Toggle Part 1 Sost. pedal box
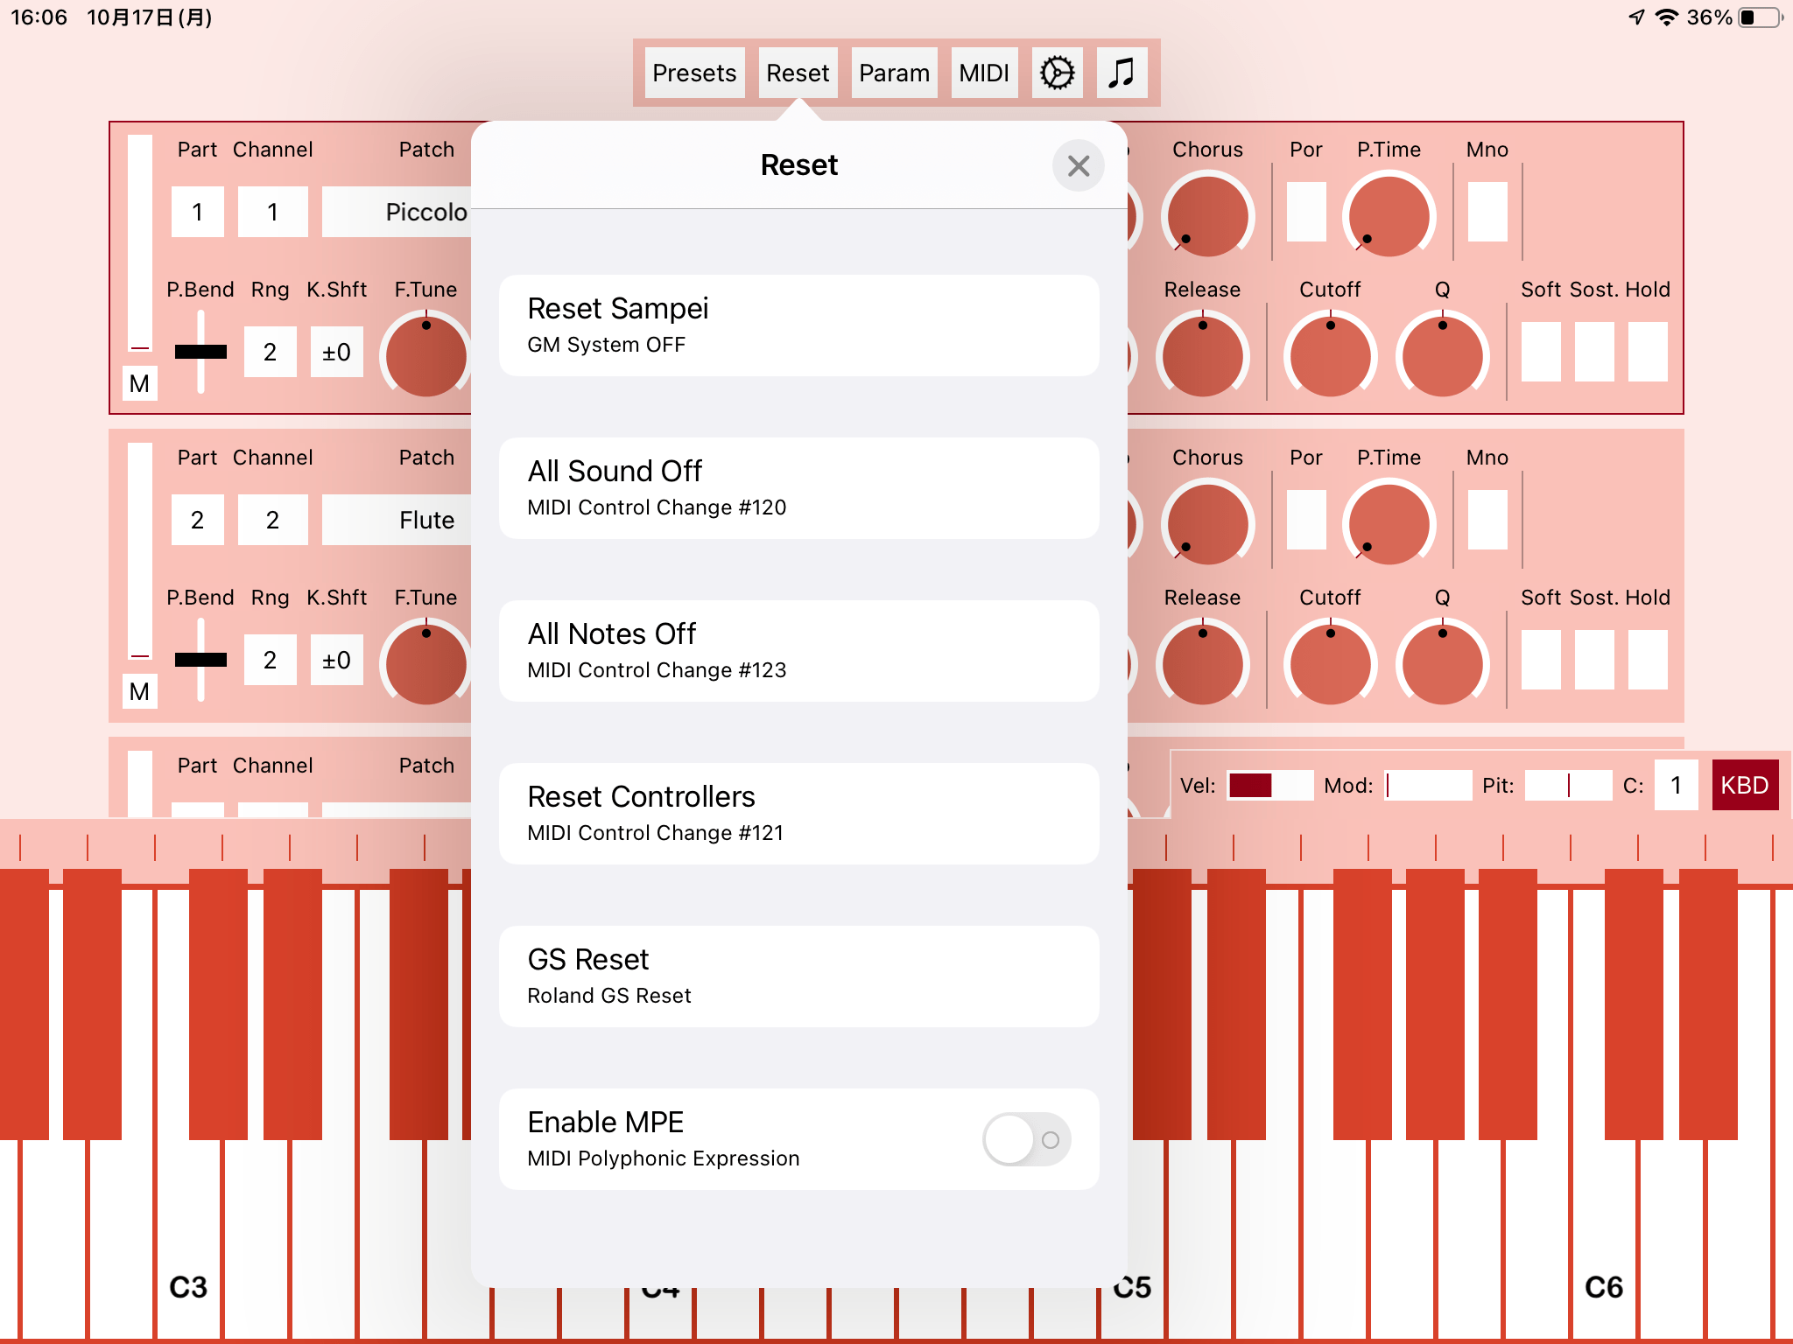Image resolution: width=1793 pixels, height=1344 pixels. [x=1594, y=352]
